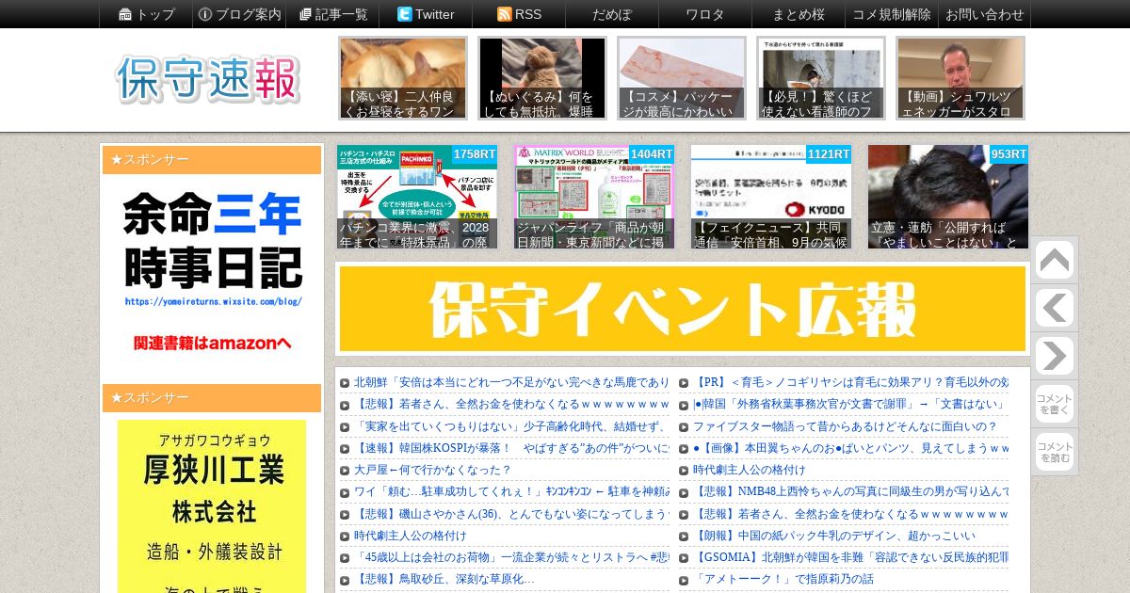Screen dimensions: 1130x593
Task: Open left column 若者さん、全然お金を使わなくなる link
Action: (511, 404)
